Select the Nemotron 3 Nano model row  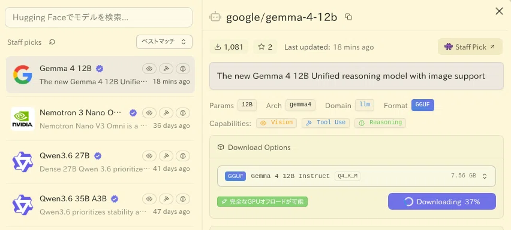pos(100,119)
